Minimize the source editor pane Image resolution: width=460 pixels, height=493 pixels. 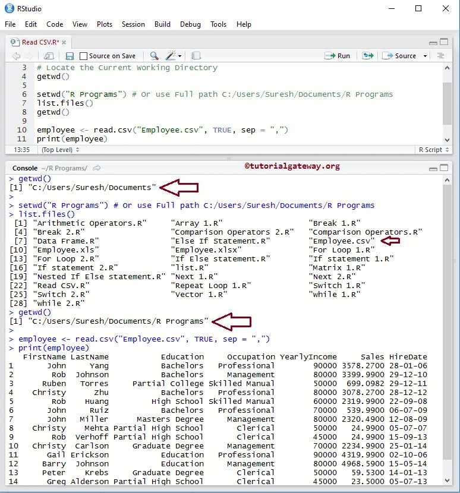[433, 43]
